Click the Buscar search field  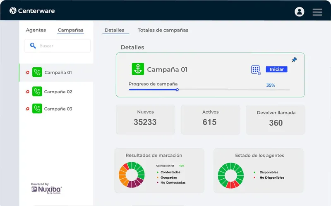point(58,46)
